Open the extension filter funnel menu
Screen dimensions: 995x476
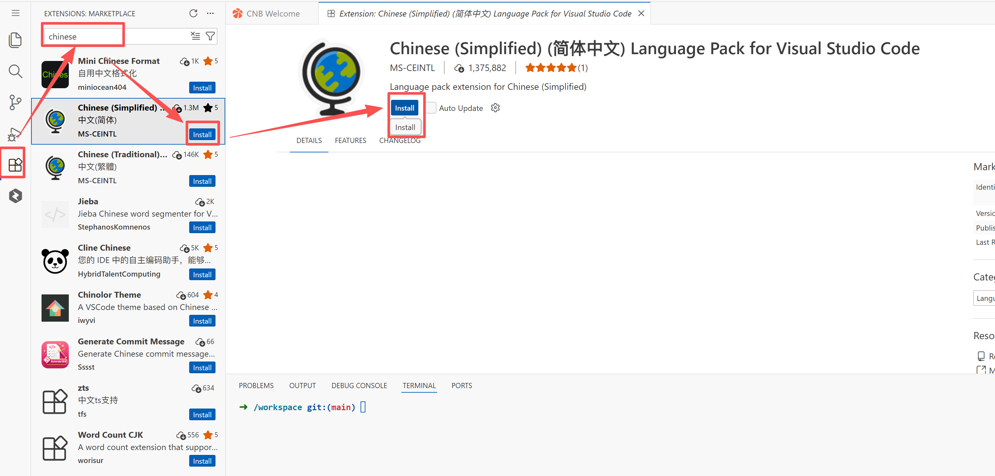(x=210, y=36)
